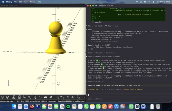This screenshot has width=172, height=111.
Task: Open the View menu in menu bar
Action: [26, 2]
